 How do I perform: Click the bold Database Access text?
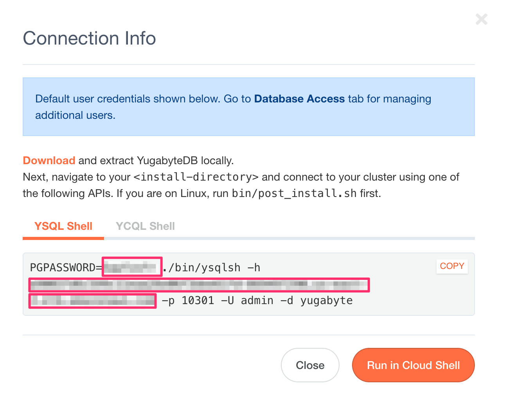pos(299,99)
